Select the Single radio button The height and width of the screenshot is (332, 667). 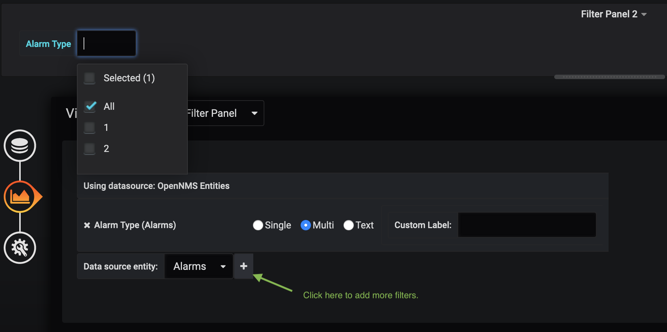pyautogui.click(x=258, y=225)
